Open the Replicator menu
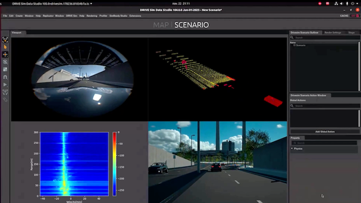 click(48, 16)
